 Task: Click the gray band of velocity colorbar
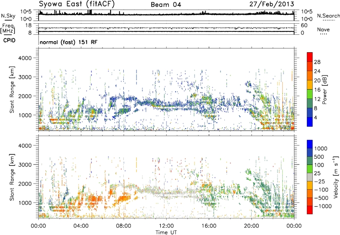click(310, 177)
